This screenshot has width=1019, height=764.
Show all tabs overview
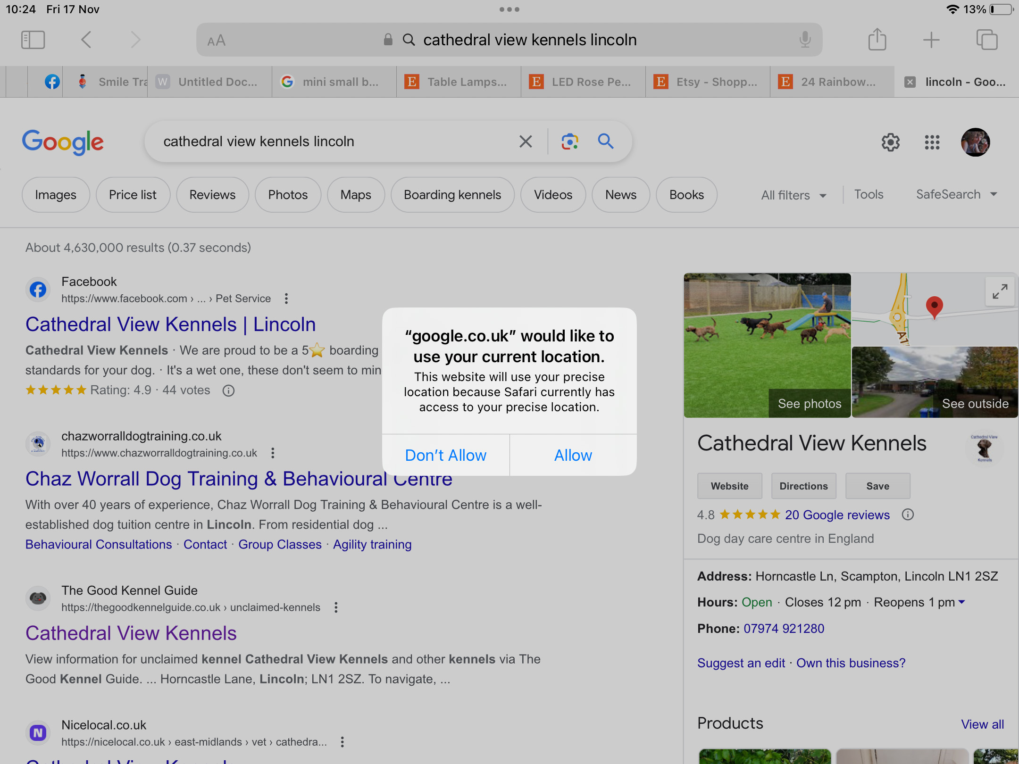tap(986, 40)
